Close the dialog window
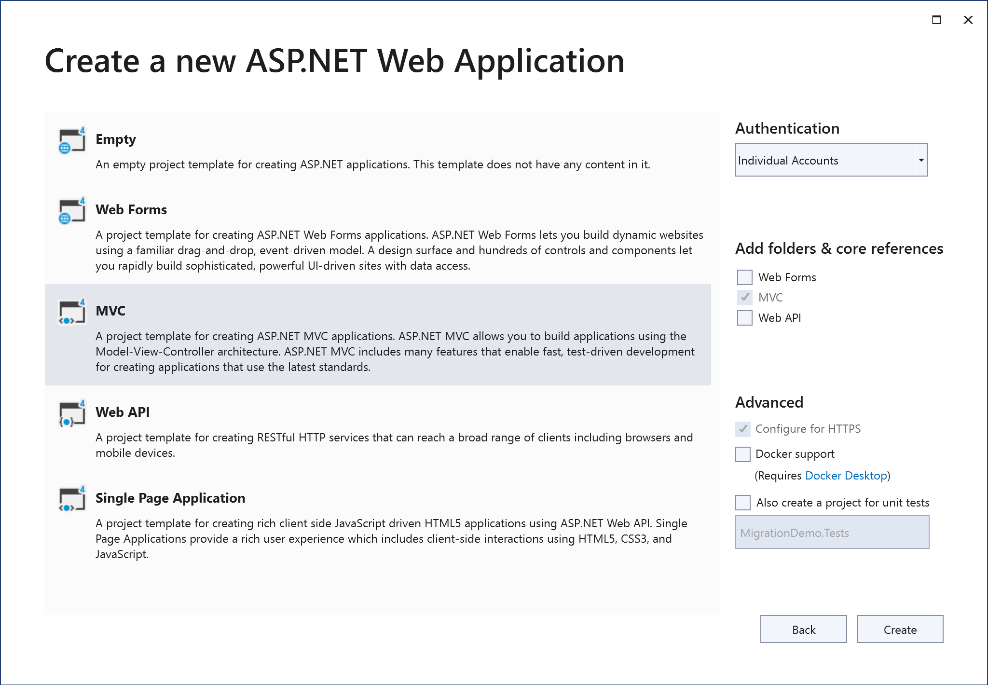Viewport: 988px width, 685px height. (x=968, y=20)
